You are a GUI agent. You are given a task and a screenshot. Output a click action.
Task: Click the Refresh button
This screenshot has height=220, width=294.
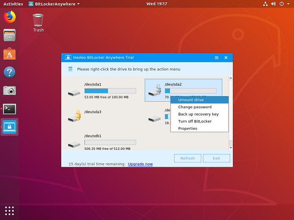188,158
